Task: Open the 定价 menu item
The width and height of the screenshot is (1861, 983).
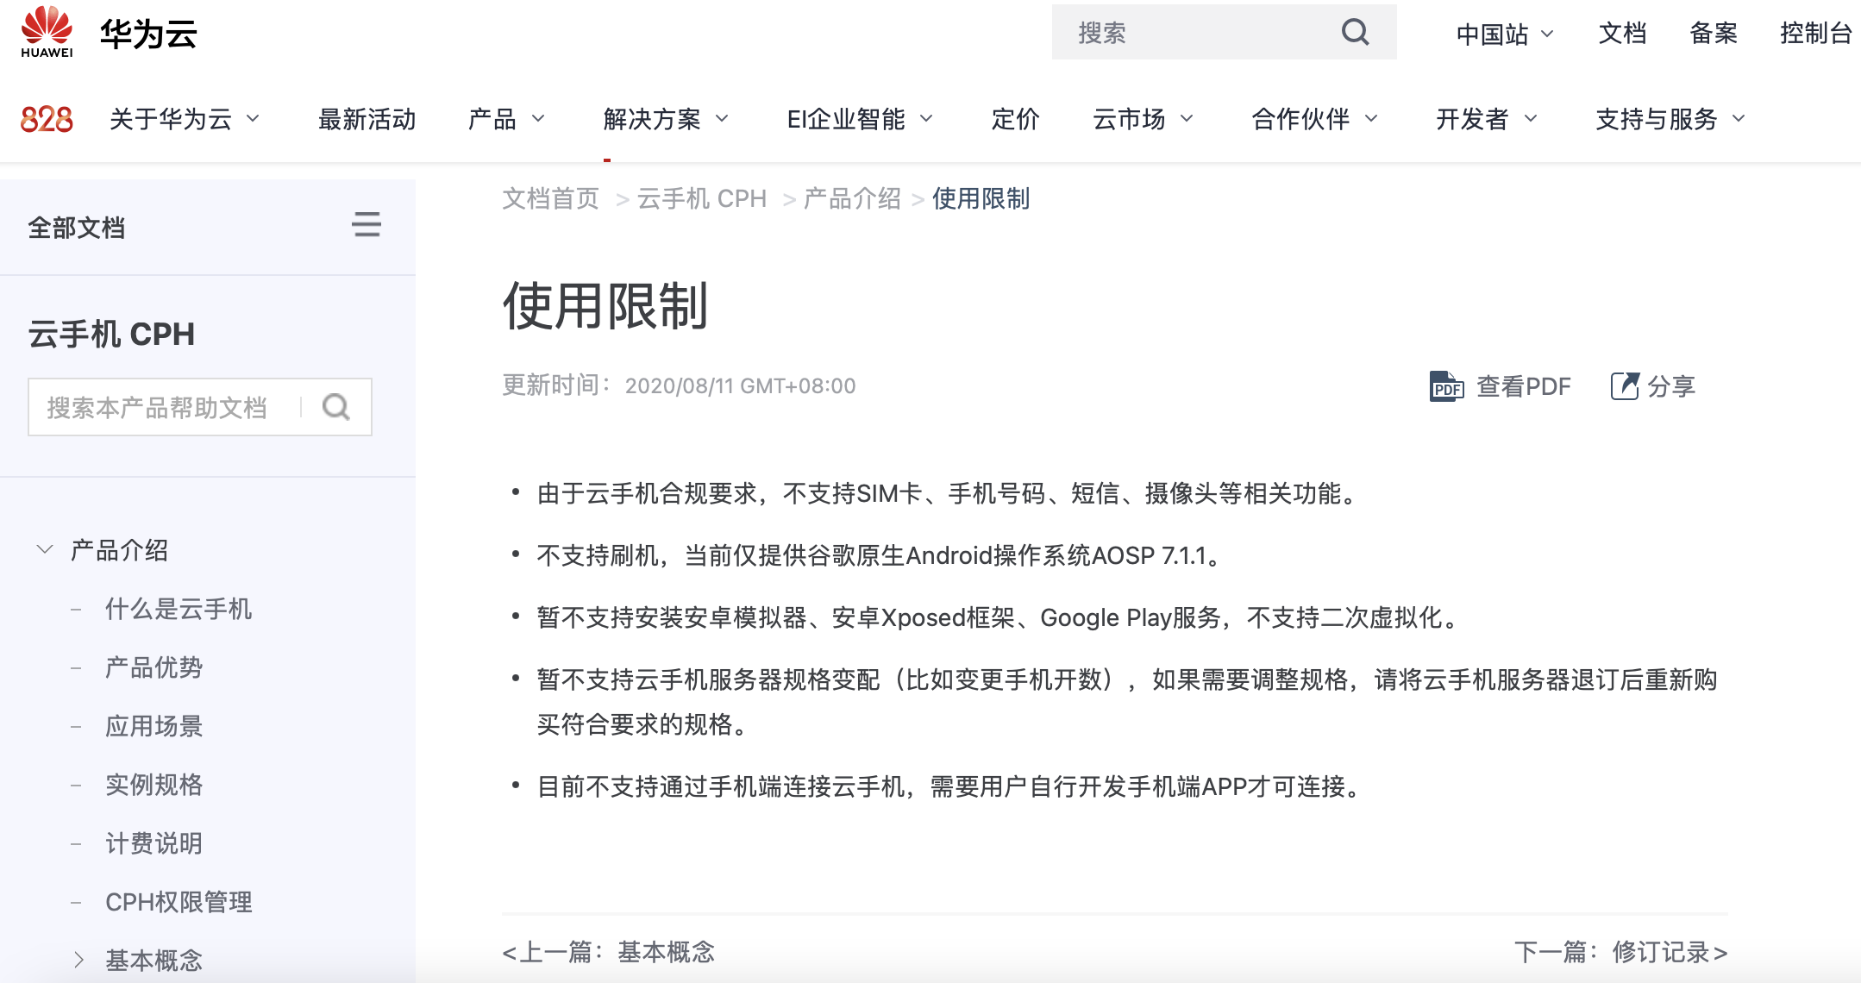Action: pyautogui.click(x=1015, y=119)
